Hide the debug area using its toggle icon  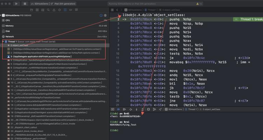point(113,109)
